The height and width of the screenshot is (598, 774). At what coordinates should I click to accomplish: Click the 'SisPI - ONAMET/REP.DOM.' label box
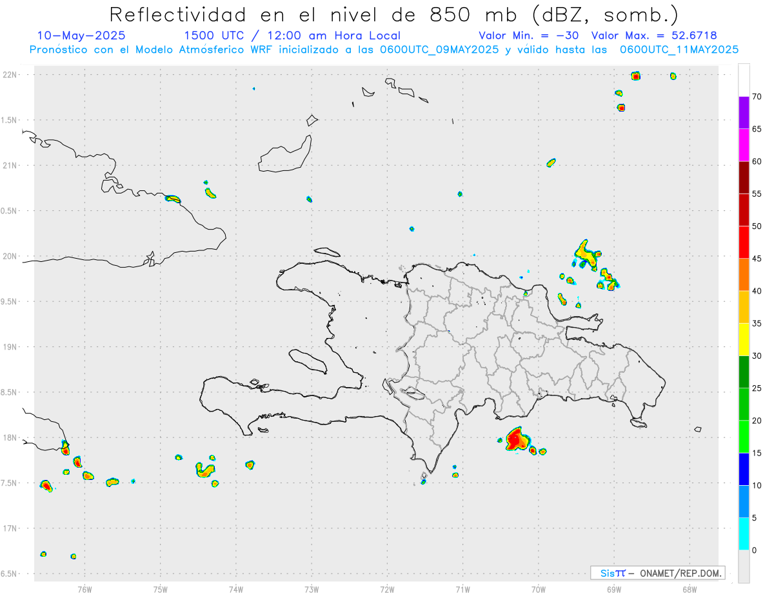click(657, 573)
